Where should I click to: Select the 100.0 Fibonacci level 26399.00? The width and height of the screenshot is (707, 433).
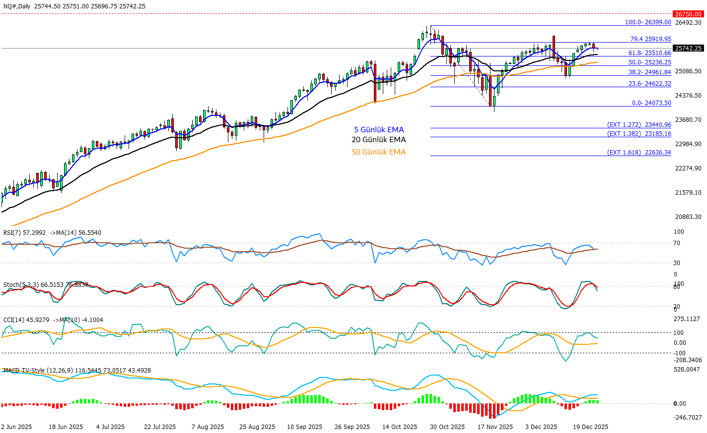click(647, 22)
